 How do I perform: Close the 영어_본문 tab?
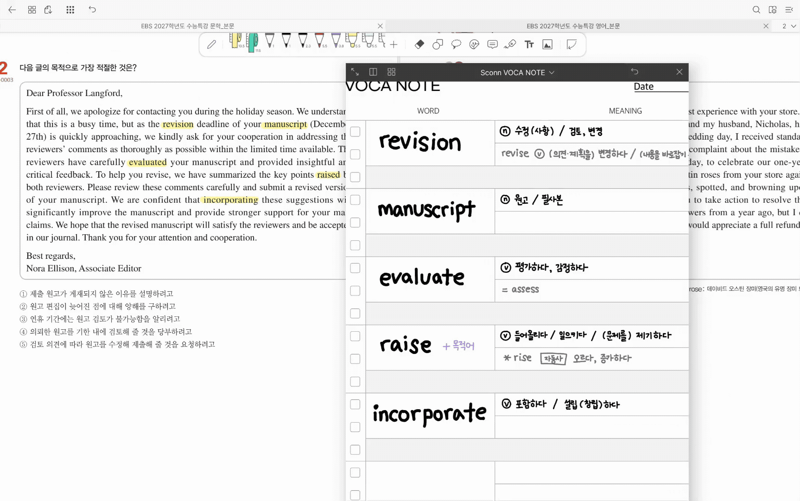pos(766,26)
